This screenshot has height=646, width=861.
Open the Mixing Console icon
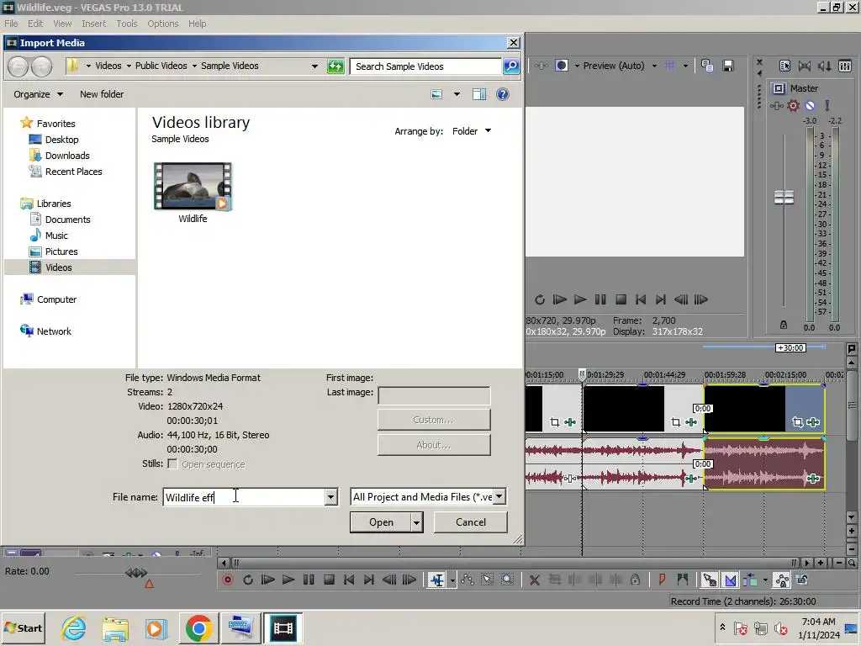pyautogui.click(x=845, y=66)
